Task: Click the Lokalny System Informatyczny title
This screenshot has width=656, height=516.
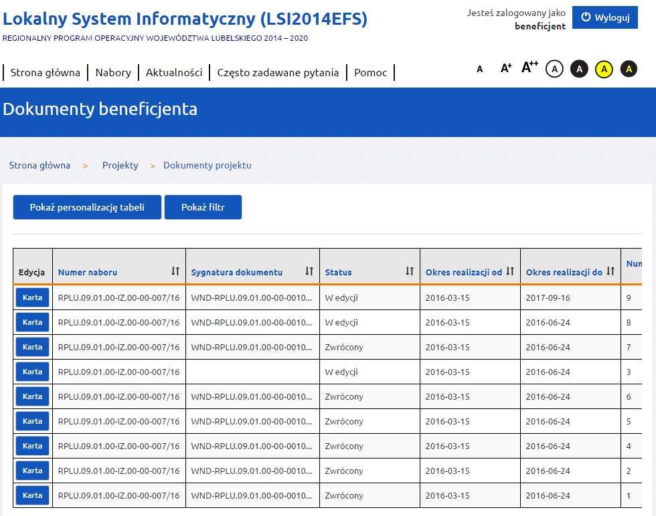Action: click(x=185, y=19)
